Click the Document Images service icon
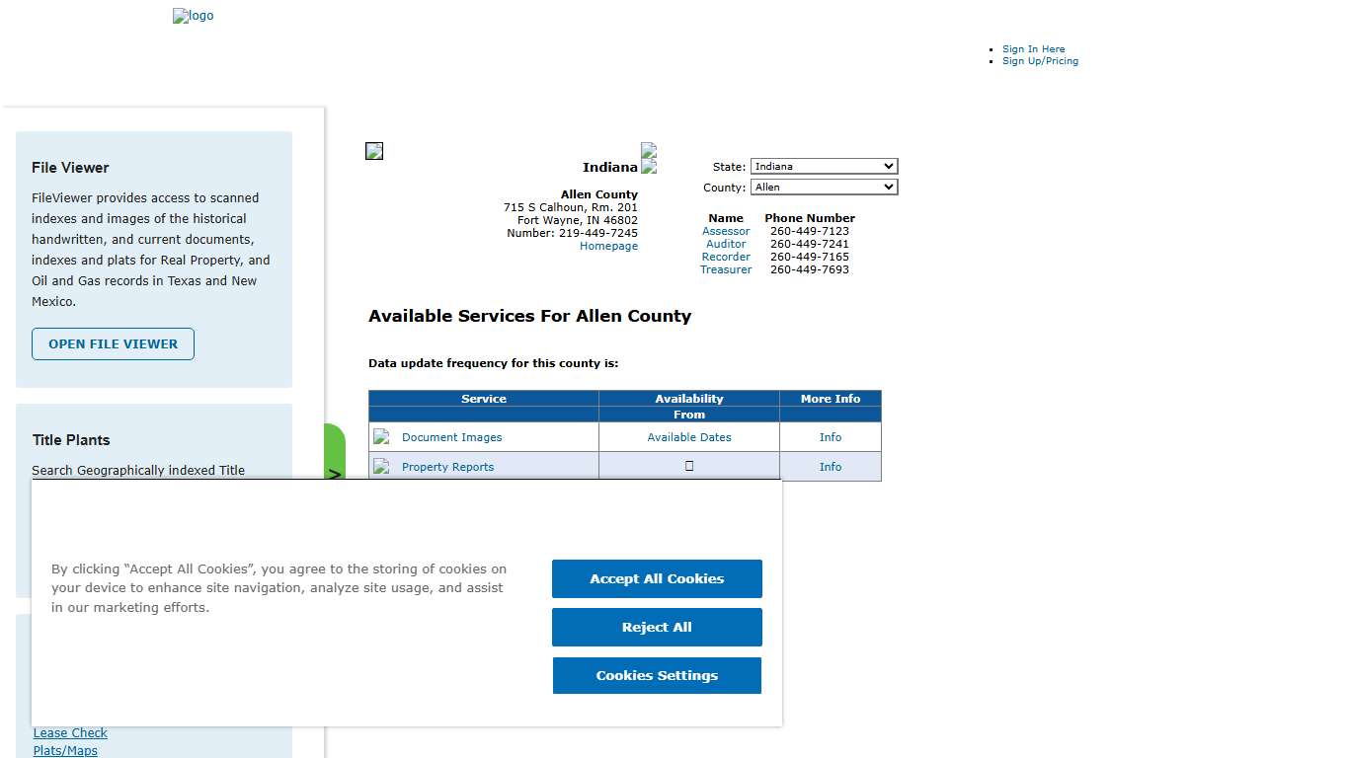 click(x=382, y=436)
